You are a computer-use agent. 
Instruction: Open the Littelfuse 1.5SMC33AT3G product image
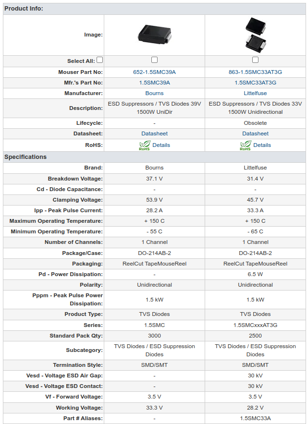pyautogui.click(x=255, y=35)
